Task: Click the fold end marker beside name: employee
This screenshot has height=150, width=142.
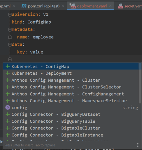Action: 10,37
